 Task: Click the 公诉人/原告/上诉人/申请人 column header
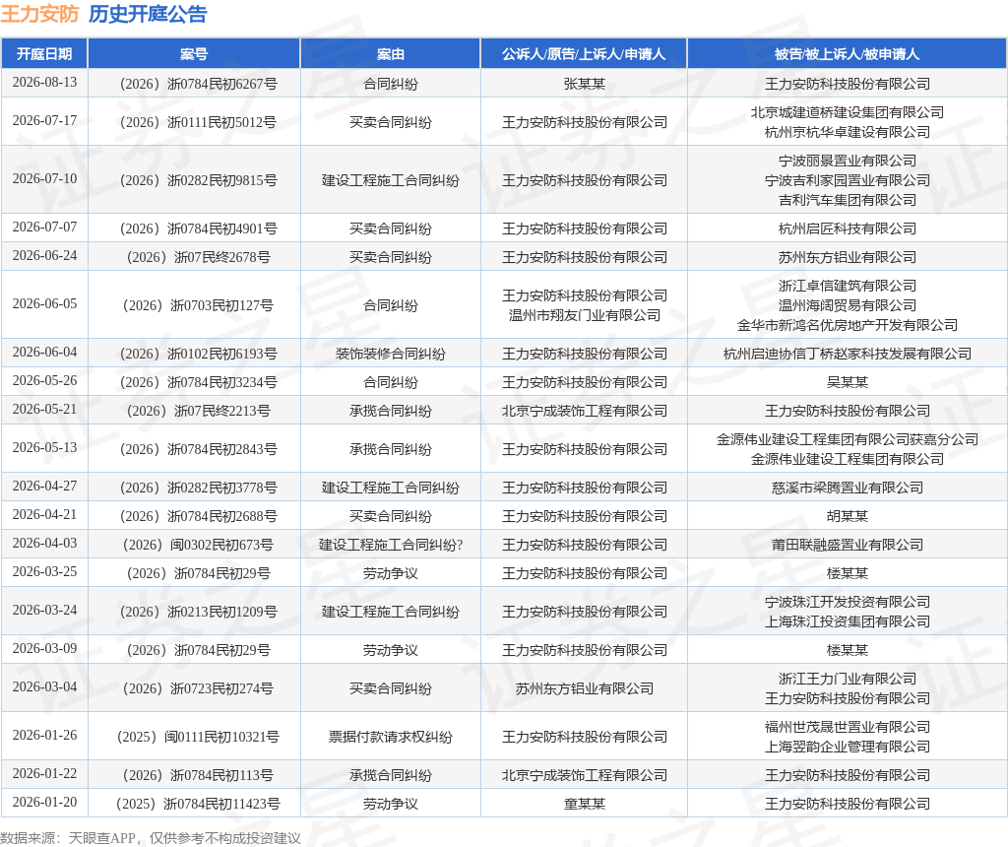pos(584,54)
